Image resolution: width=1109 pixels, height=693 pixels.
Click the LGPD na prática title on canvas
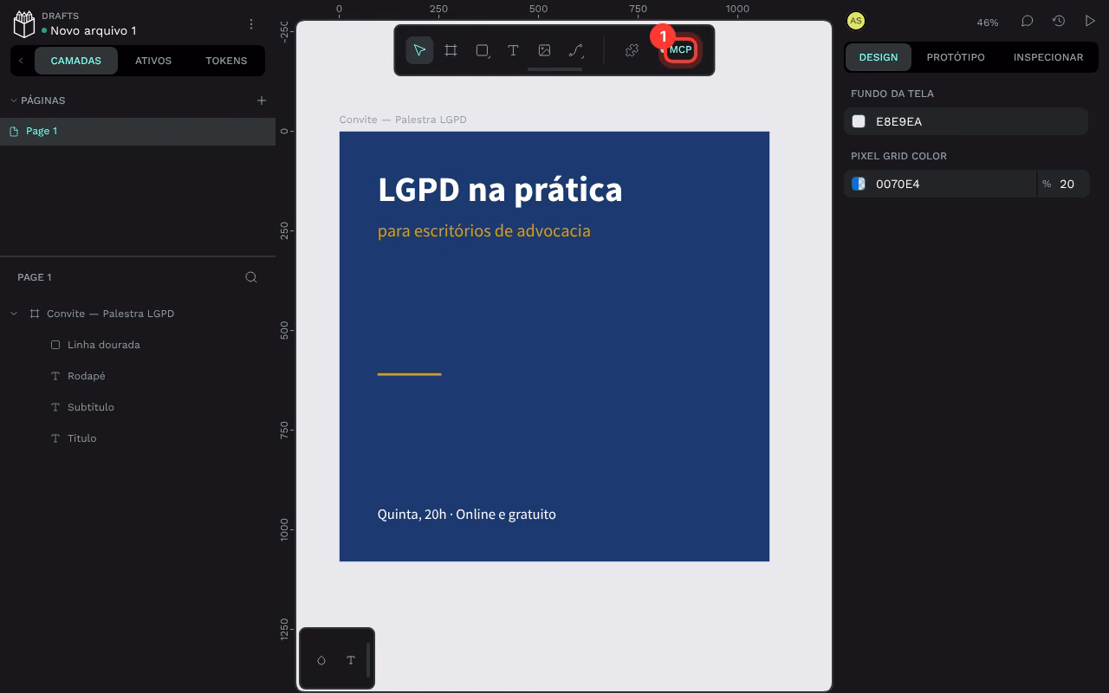[x=500, y=189]
